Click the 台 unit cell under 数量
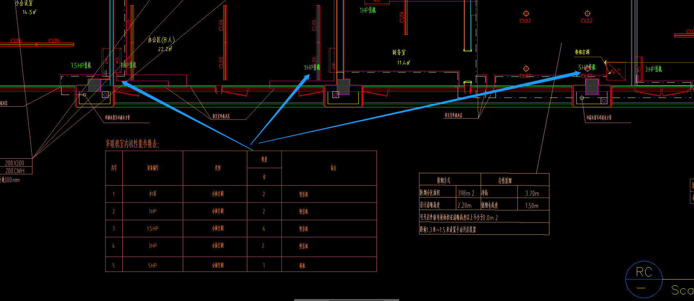 (264, 177)
